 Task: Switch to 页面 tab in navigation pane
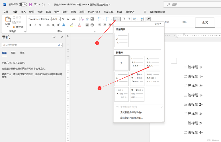click(x=13, y=53)
